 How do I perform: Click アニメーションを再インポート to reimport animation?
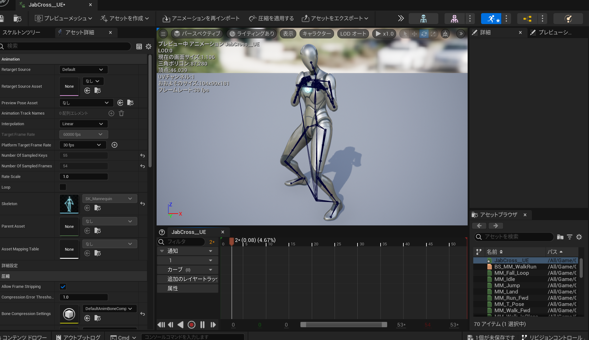click(x=201, y=18)
